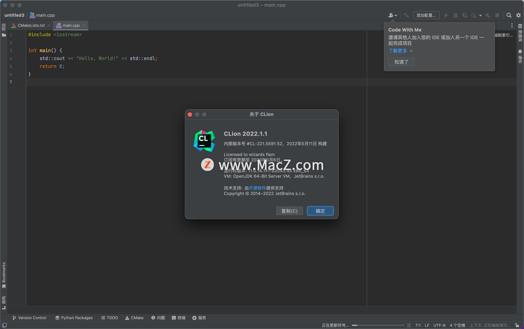
Task: Click the Run play icon
Action: (446, 15)
